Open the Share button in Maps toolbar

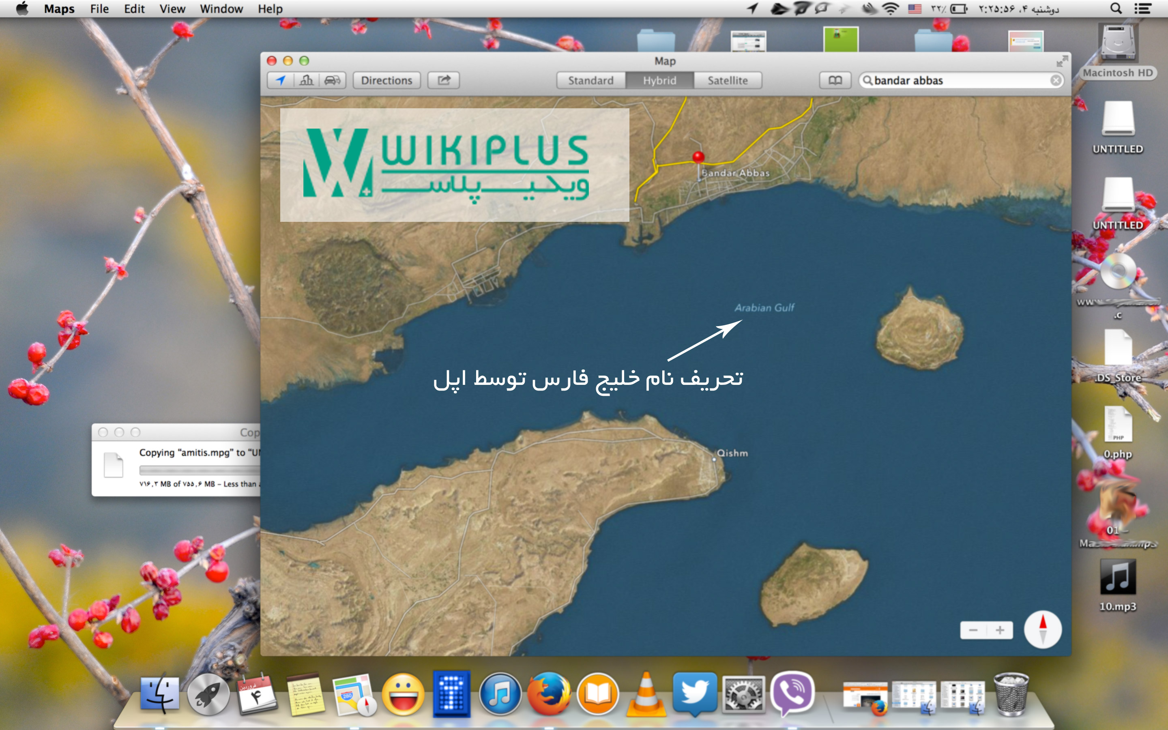tap(444, 80)
